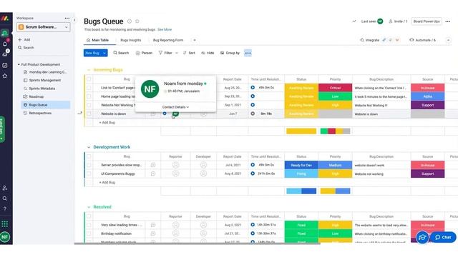Viewport: 458px width, 257px height.
Task: Collapse board header arrow top right
Action: pos(449,40)
